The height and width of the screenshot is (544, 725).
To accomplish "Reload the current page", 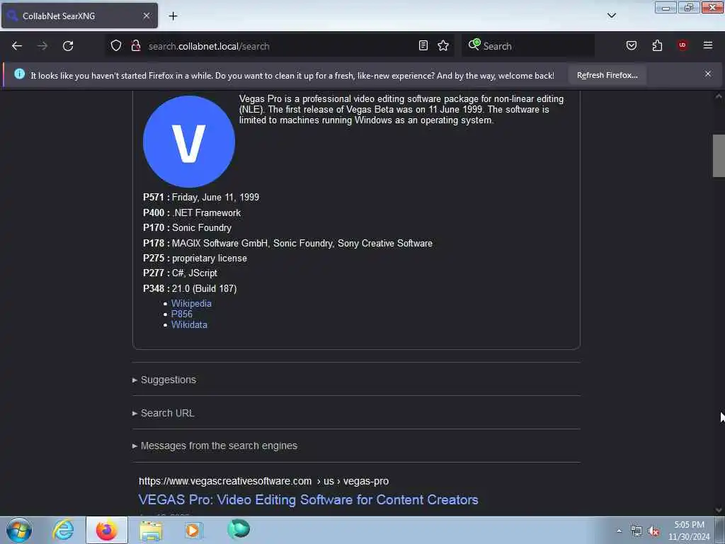I will [x=68, y=46].
